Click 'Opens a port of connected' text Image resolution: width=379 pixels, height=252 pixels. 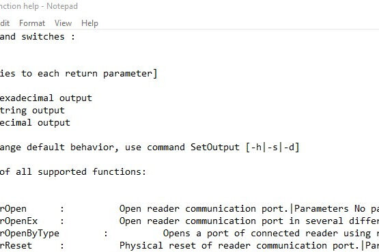point(231,234)
